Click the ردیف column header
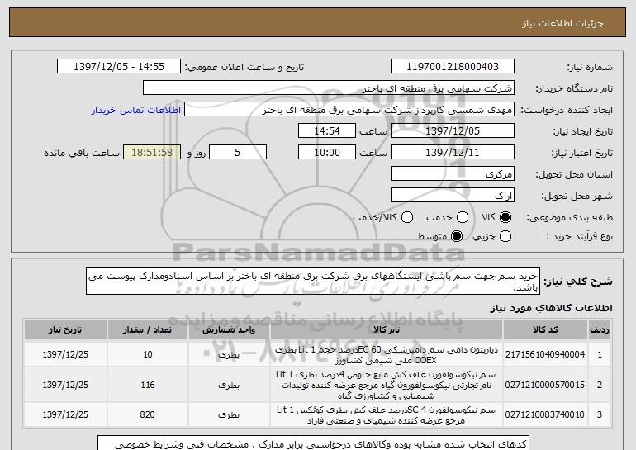 (x=600, y=330)
